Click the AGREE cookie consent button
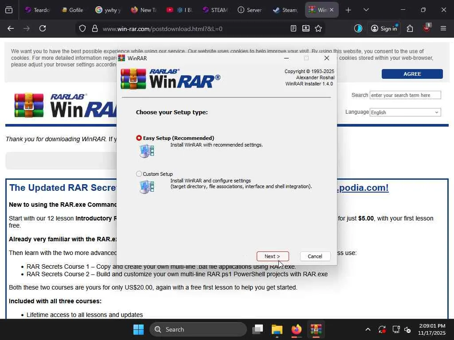Image resolution: width=454 pixels, height=340 pixels. [412, 74]
